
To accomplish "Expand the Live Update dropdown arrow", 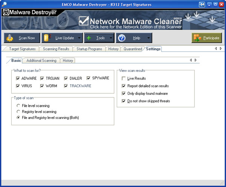I will click(79, 38).
